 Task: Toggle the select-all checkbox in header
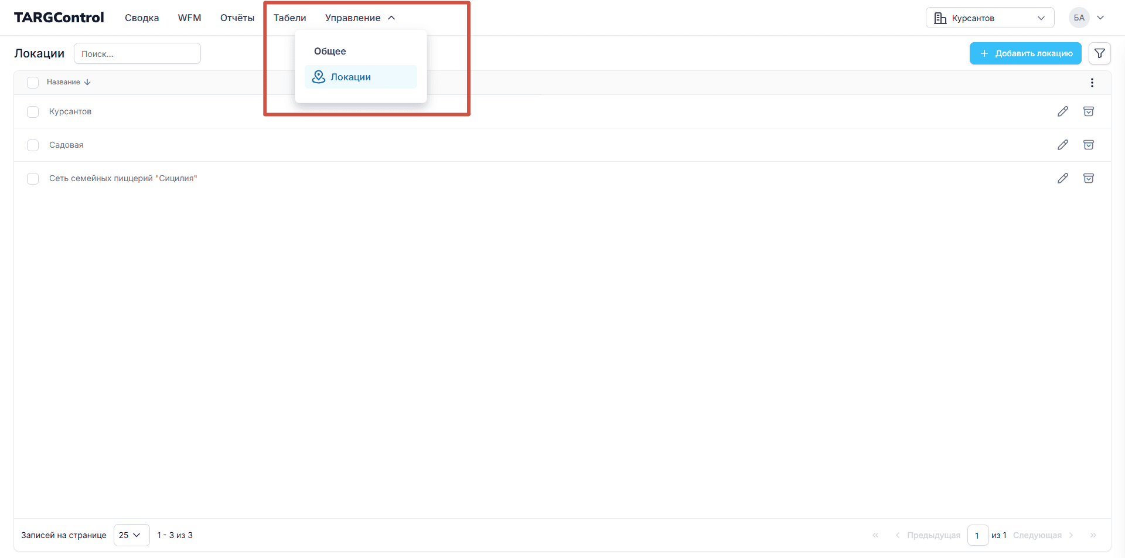(x=33, y=83)
